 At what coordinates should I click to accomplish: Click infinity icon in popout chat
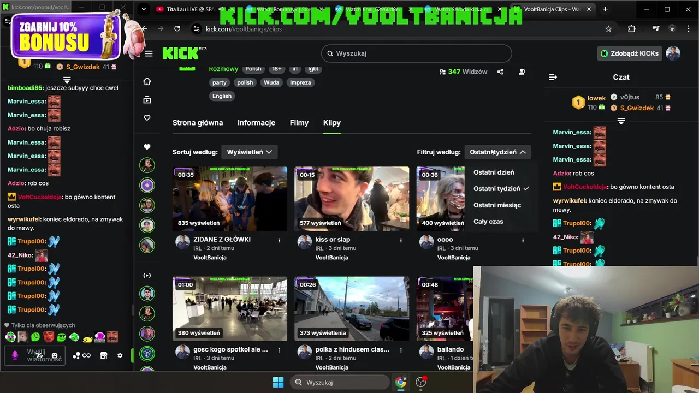pos(86,355)
